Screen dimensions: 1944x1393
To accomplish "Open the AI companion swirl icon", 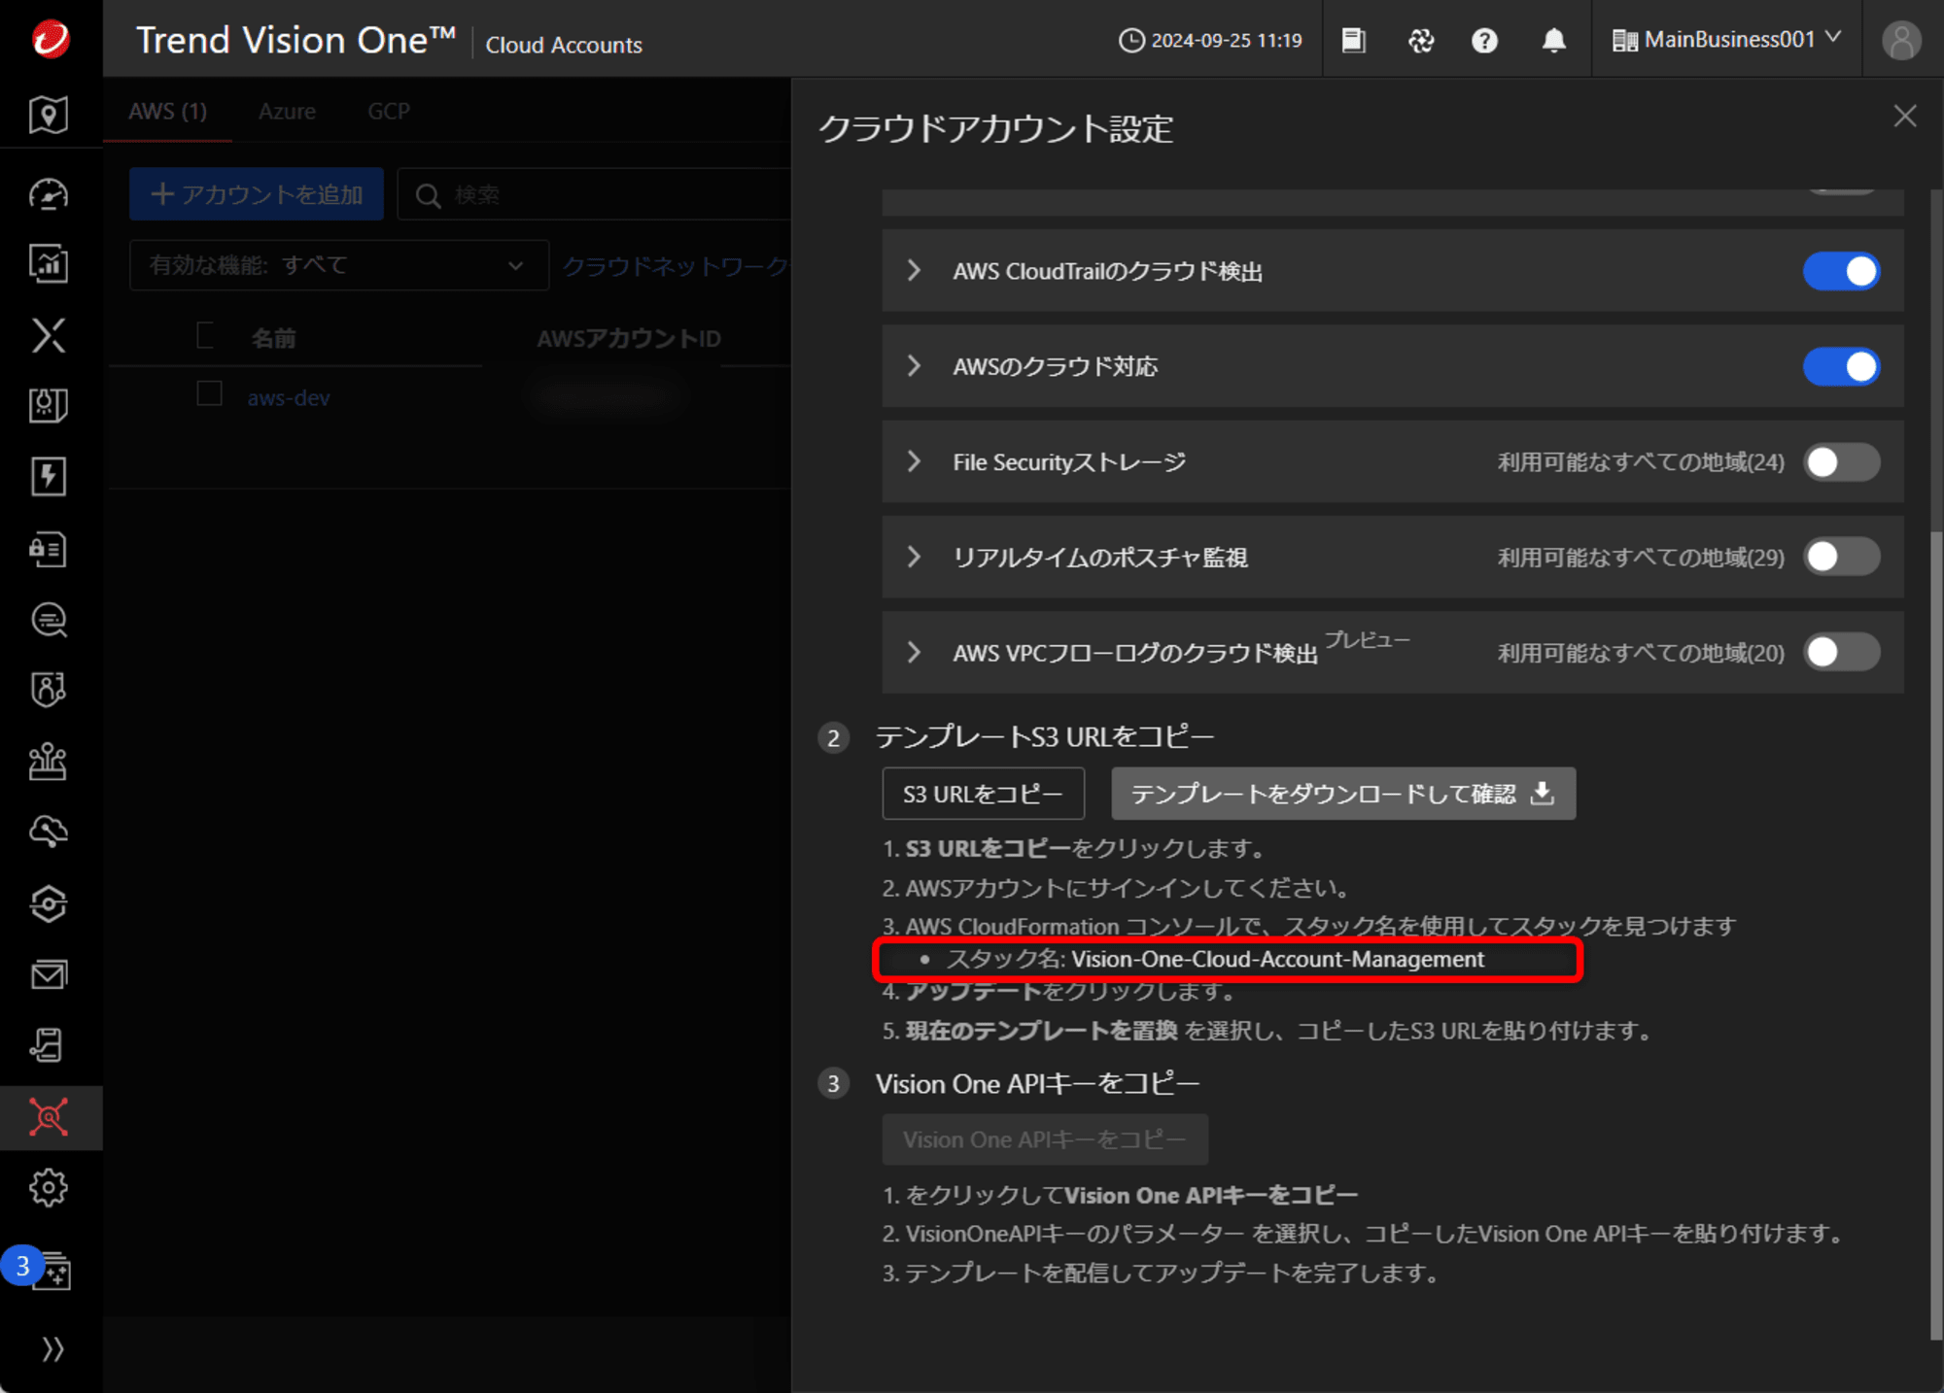I will click(x=1421, y=40).
